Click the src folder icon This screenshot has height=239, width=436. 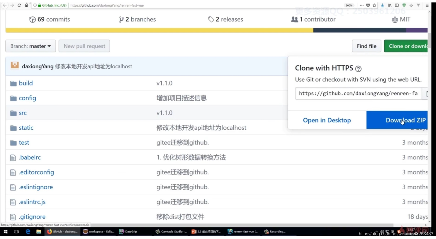13,113
